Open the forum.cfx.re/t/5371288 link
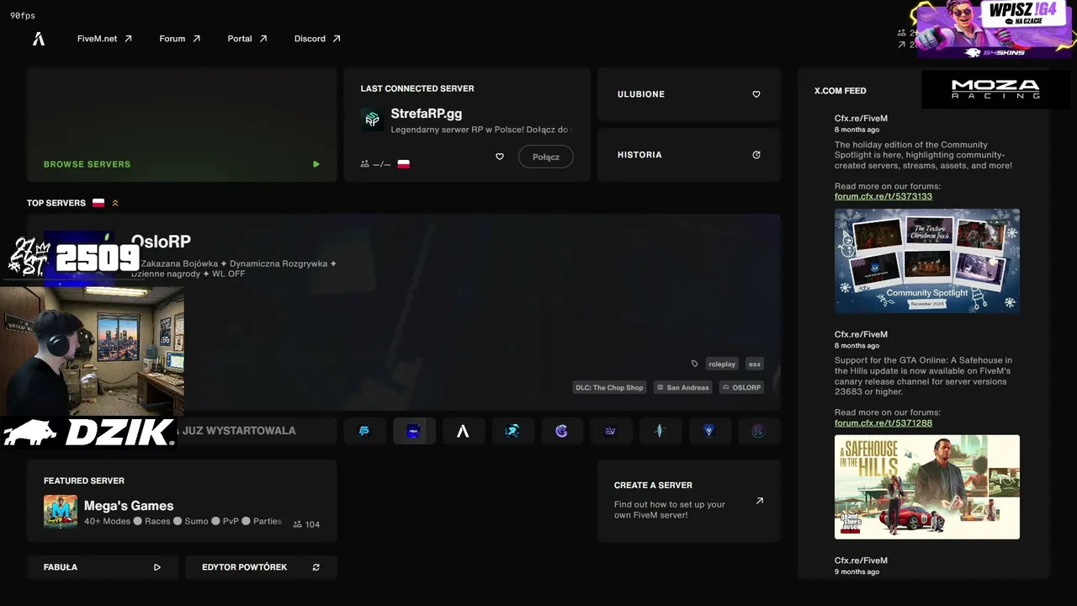The width and height of the screenshot is (1077, 606). (x=883, y=423)
